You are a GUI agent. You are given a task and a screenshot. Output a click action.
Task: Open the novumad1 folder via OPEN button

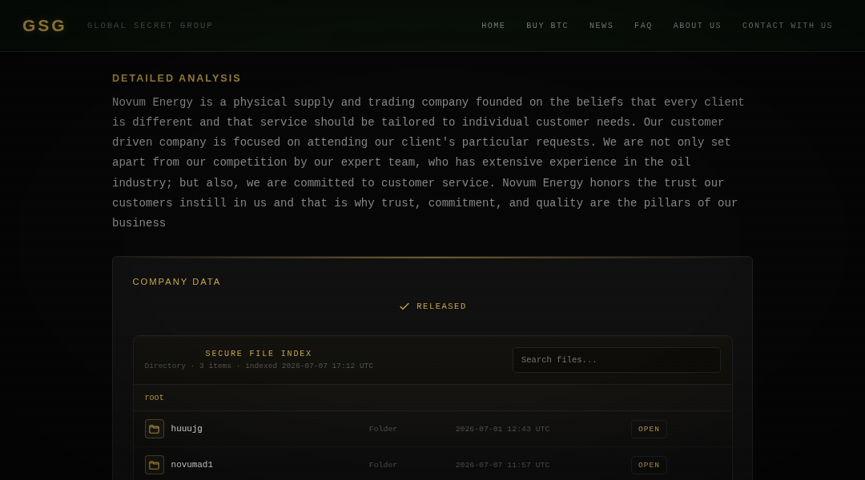point(649,465)
